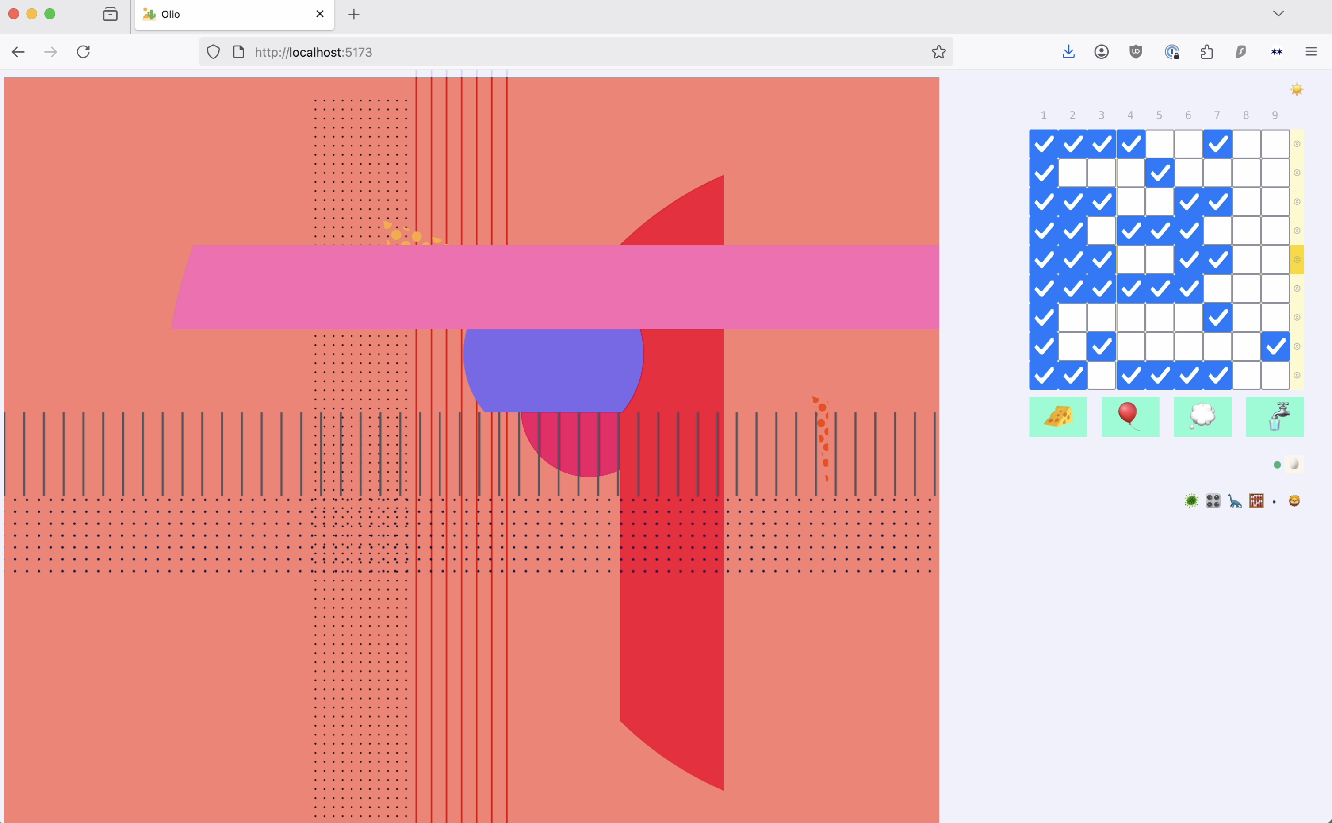
Task: Click the lion face emoji icon
Action: (1294, 501)
